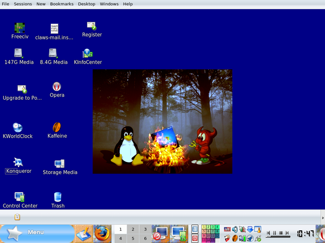Viewport: 325px width, 243px height.
Task: Click the plug with green check tray icon
Action: tap(258, 238)
